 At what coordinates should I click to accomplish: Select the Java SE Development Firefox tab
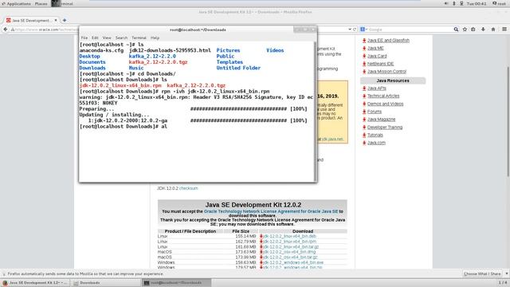pyautogui.click(x=32, y=20)
